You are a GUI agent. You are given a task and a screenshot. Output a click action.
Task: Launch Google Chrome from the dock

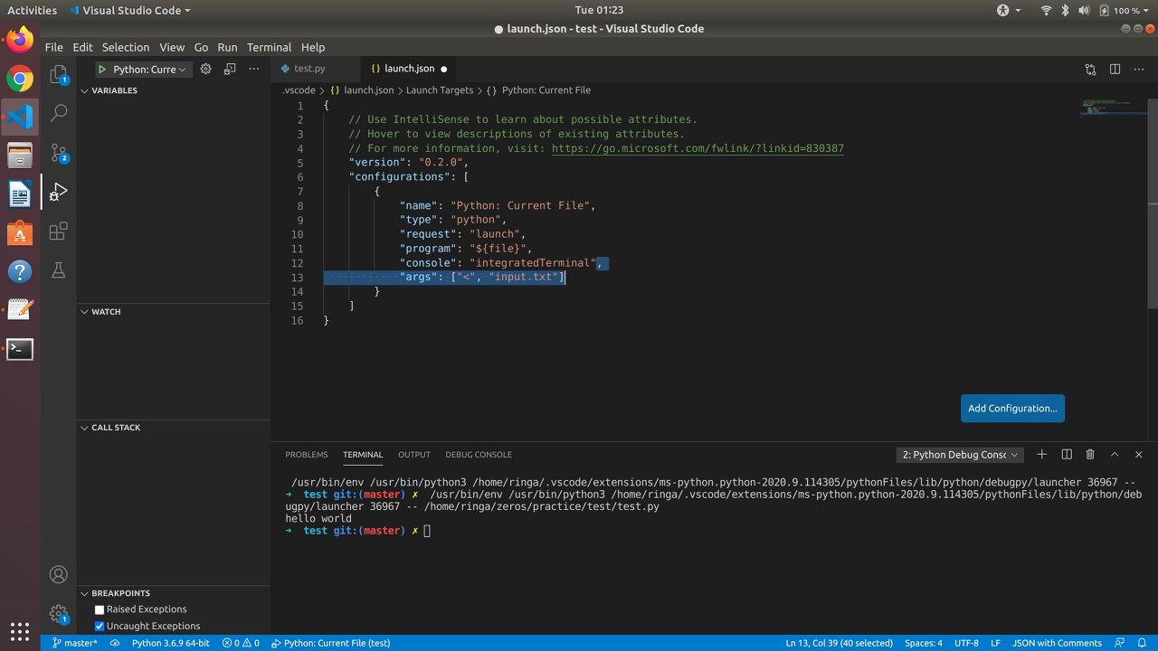click(20, 79)
